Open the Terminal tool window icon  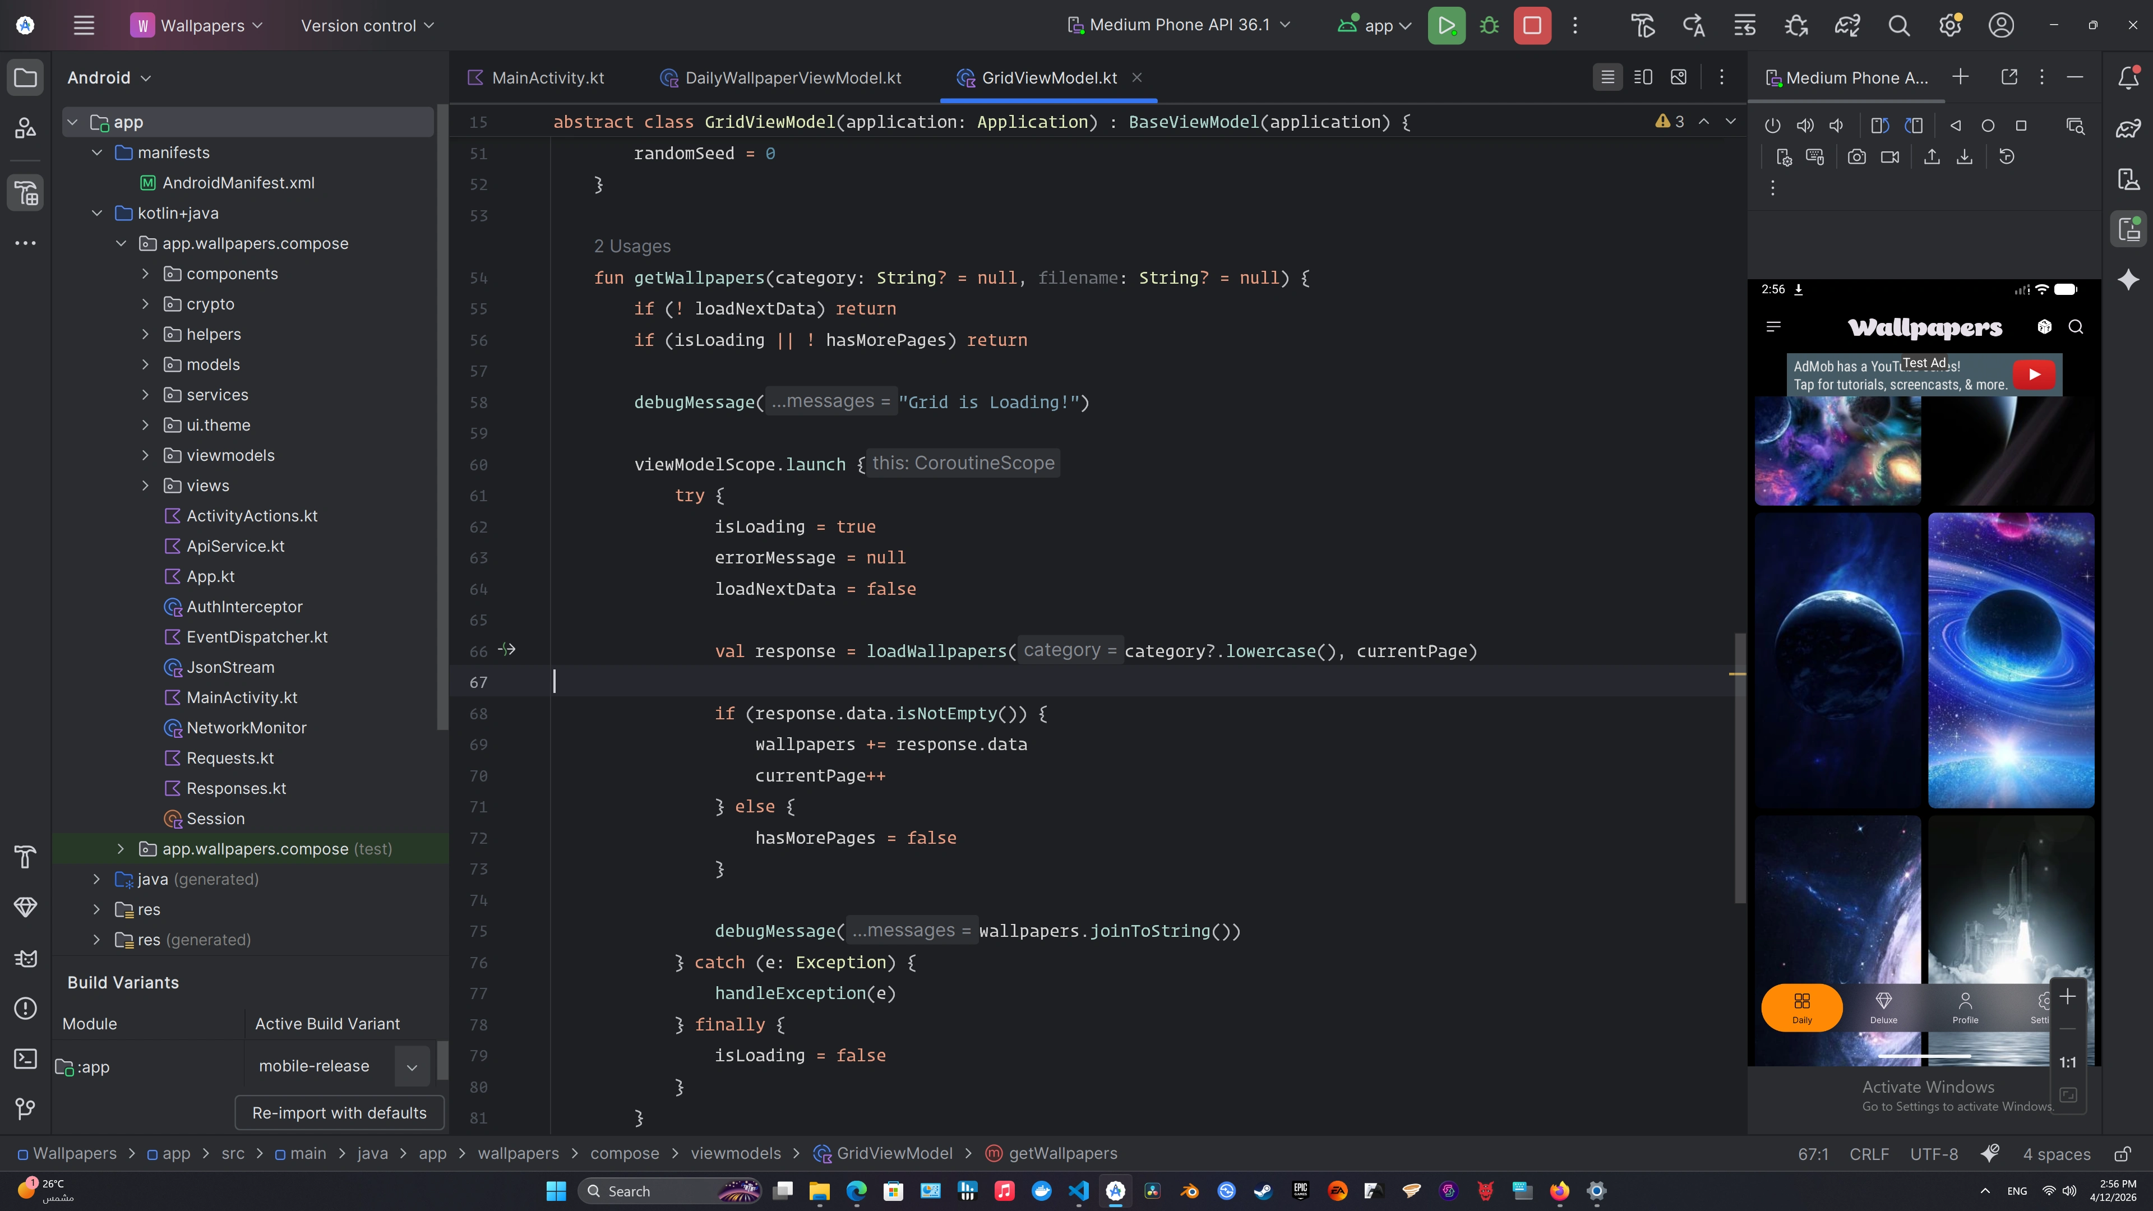pyautogui.click(x=25, y=1058)
